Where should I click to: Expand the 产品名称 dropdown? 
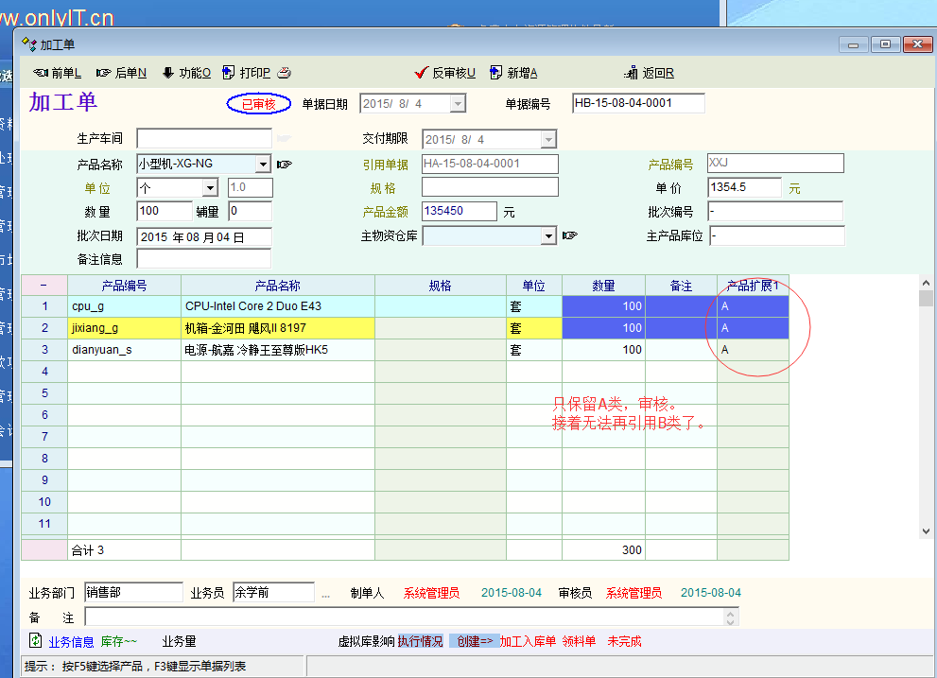(x=263, y=165)
